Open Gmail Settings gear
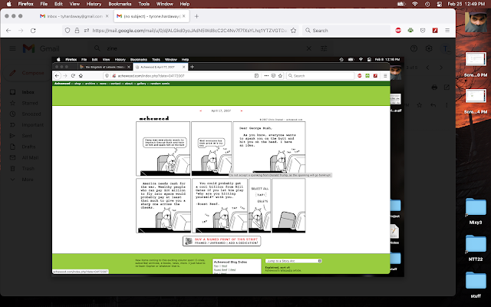Viewport: 491px width, 307px height. (x=429, y=48)
